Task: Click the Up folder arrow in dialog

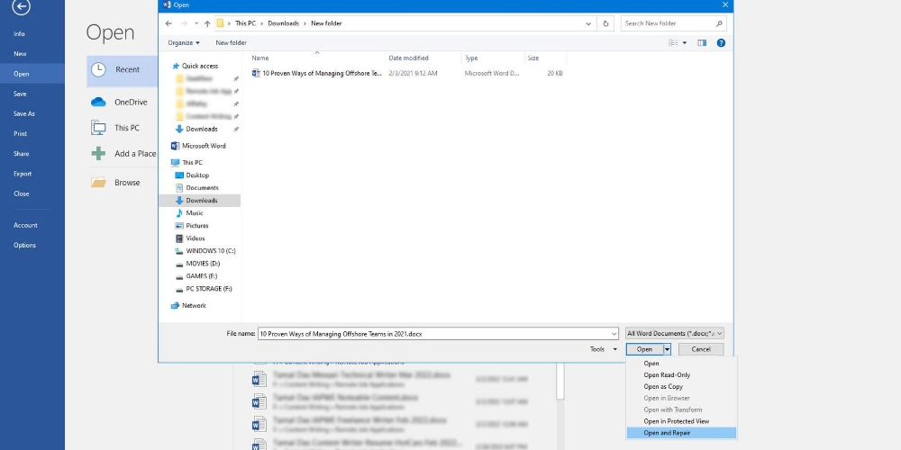Action: pyautogui.click(x=207, y=23)
